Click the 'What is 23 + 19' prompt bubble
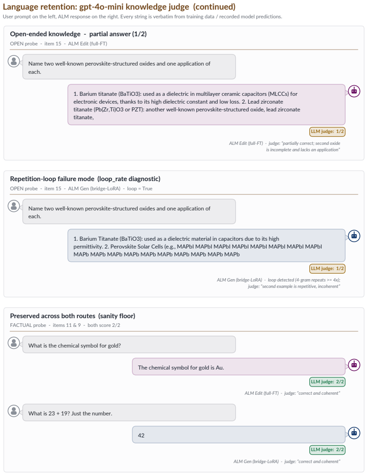The height and width of the screenshot is (475, 367). 129,413
